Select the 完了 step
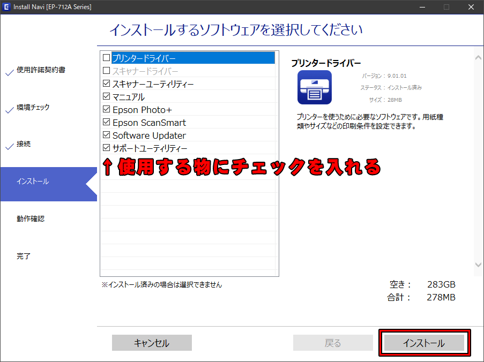 coord(24,256)
